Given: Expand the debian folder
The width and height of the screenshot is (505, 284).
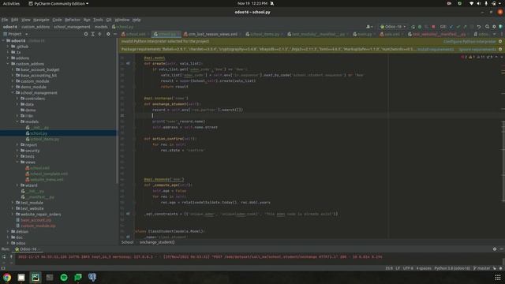Looking at the screenshot, I should point(8,231).
